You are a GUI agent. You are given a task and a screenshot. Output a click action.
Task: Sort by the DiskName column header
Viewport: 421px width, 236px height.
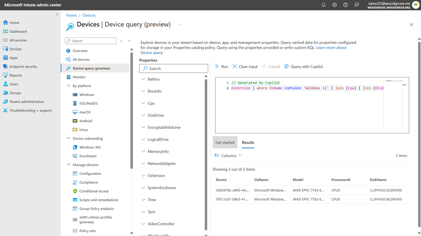click(378, 180)
